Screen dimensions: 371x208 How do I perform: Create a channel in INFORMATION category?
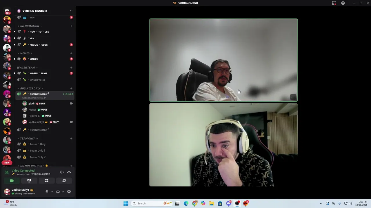pyautogui.click(x=71, y=26)
